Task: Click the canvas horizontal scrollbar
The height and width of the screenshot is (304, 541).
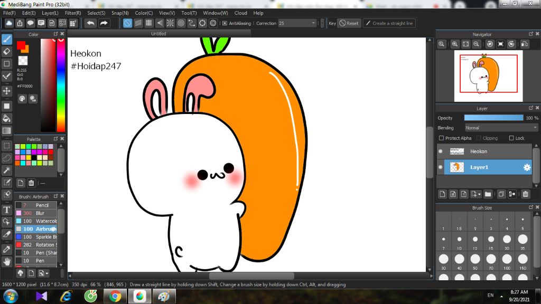Action: click(x=251, y=275)
